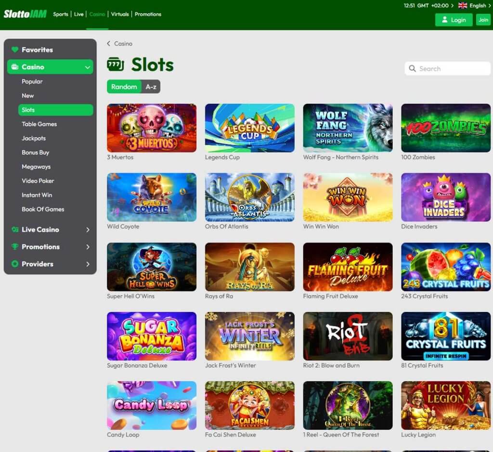The height and width of the screenshot is (452, 493).
Task: Switch to the Virtuals section
Action: (119, 14)
